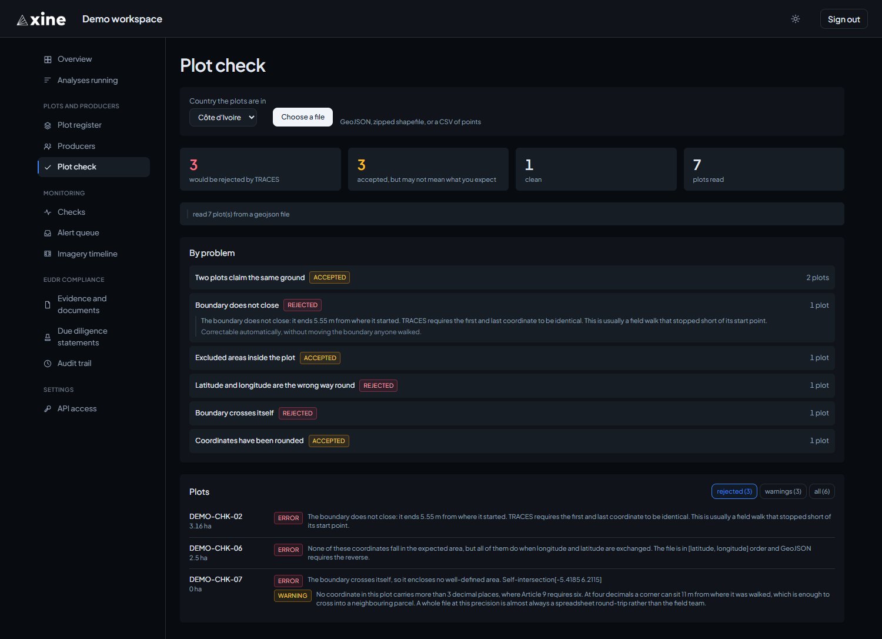Navigate to Audit trail
Screen dimensions: 882x639
point(93,364)
